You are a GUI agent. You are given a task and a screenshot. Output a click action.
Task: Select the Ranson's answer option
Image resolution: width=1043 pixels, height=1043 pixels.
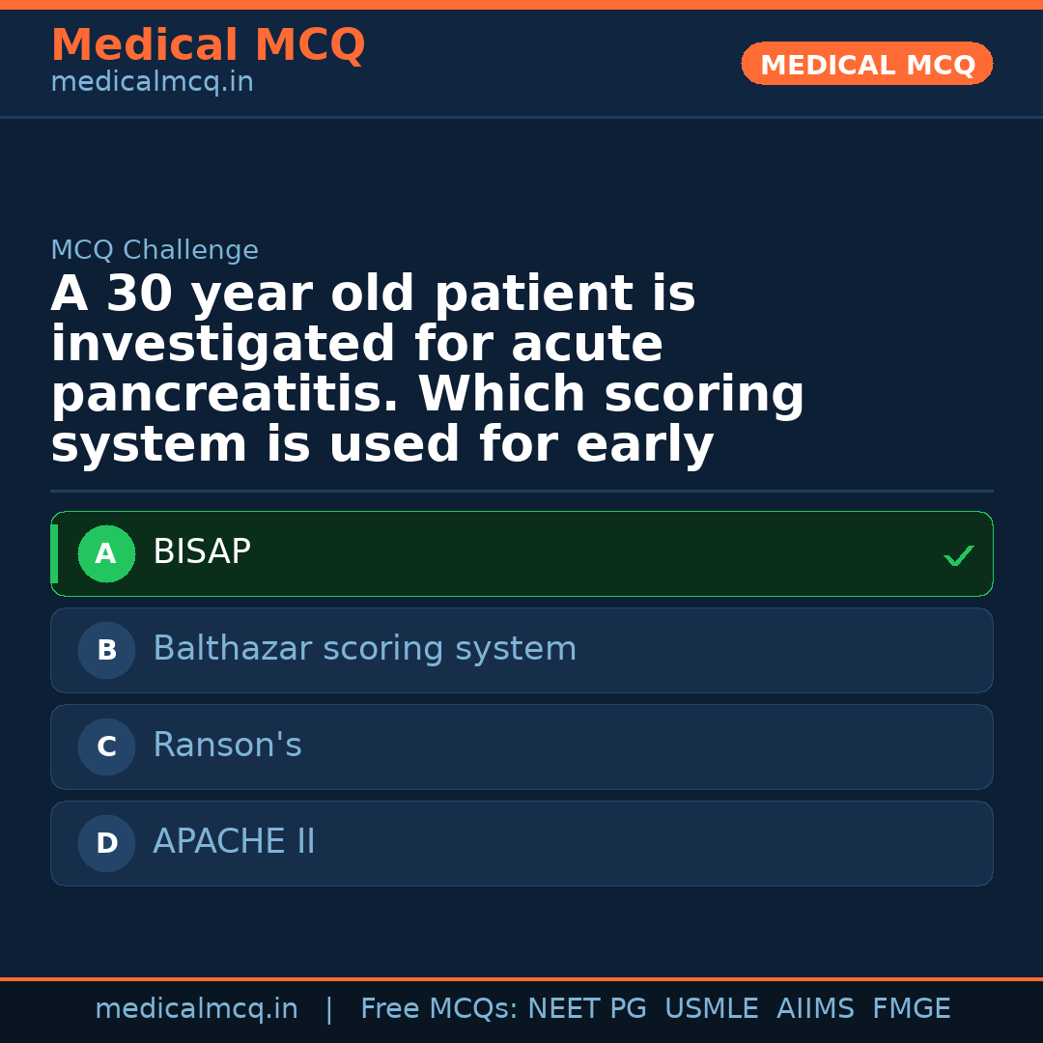pos(521,747)
